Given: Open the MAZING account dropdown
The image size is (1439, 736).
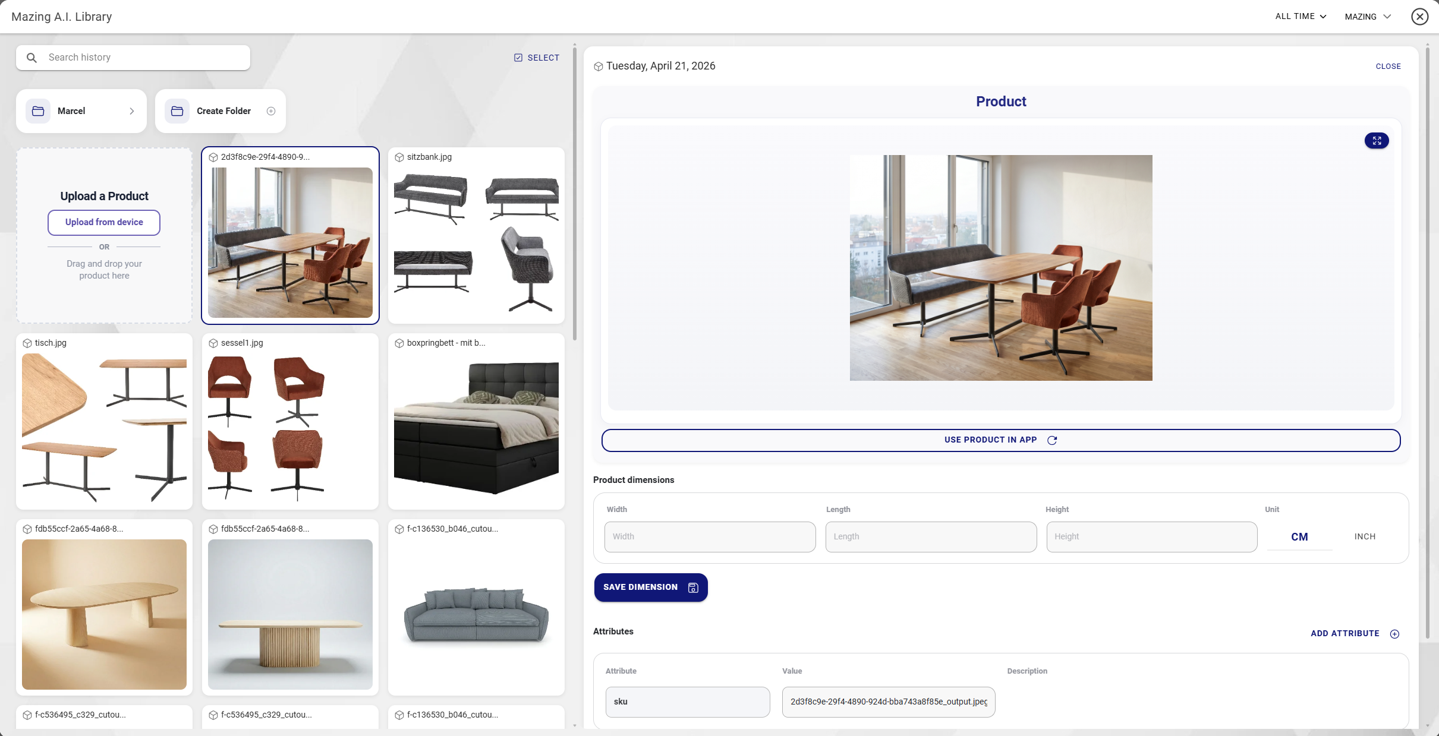Looking at the screenshot, I should pos(1368,17).
